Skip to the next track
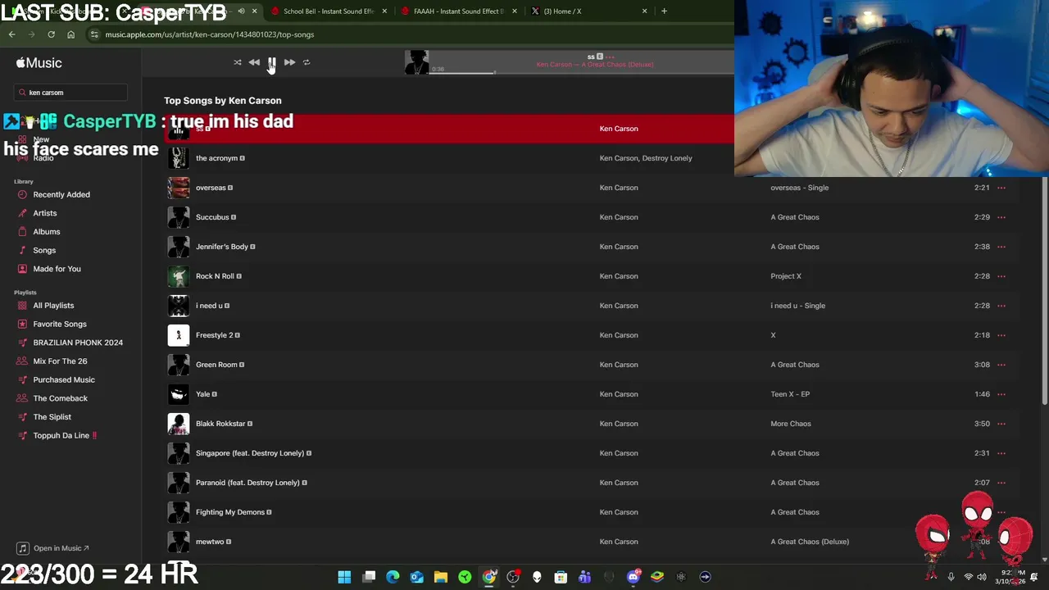The image size is (1049, 590). [x=289, y=62]
